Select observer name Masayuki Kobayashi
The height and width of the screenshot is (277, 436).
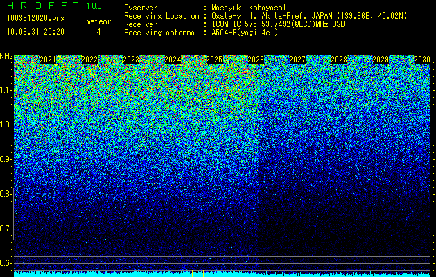tap(249, 8)
